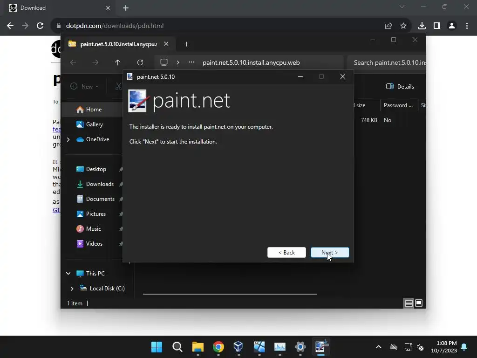Open Pictures quick access folder
This screenshot has height=358, width=477.
click(x=96, y=213)
